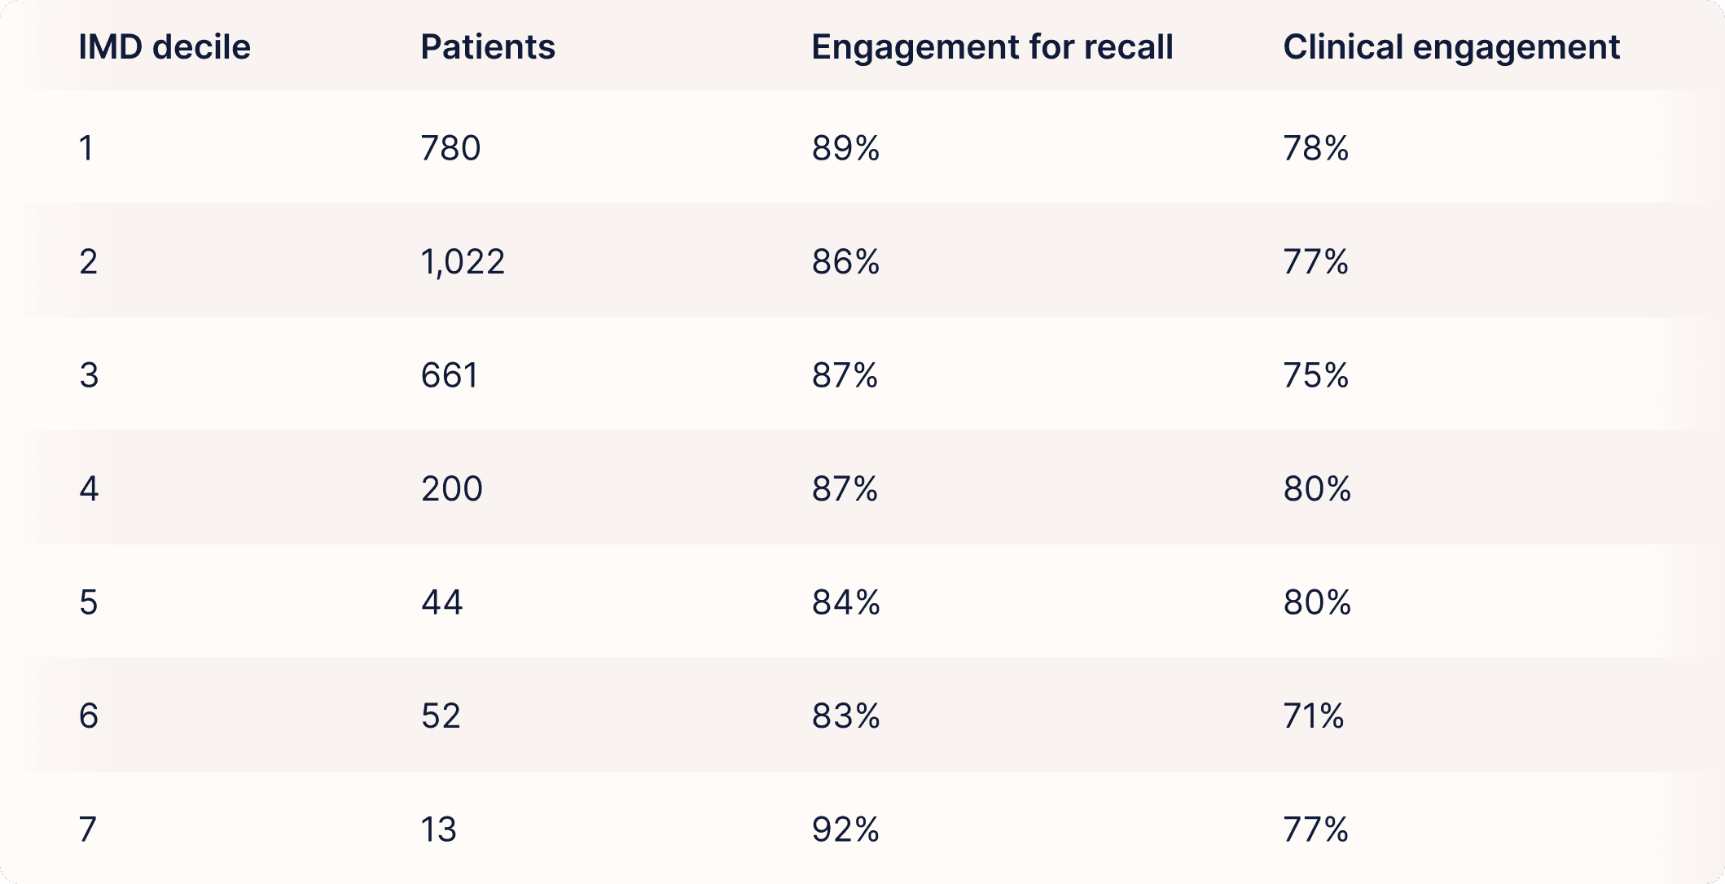Click the 661 patients cell
This screenshot has width=1725, height=884.
tap(450, 375)
